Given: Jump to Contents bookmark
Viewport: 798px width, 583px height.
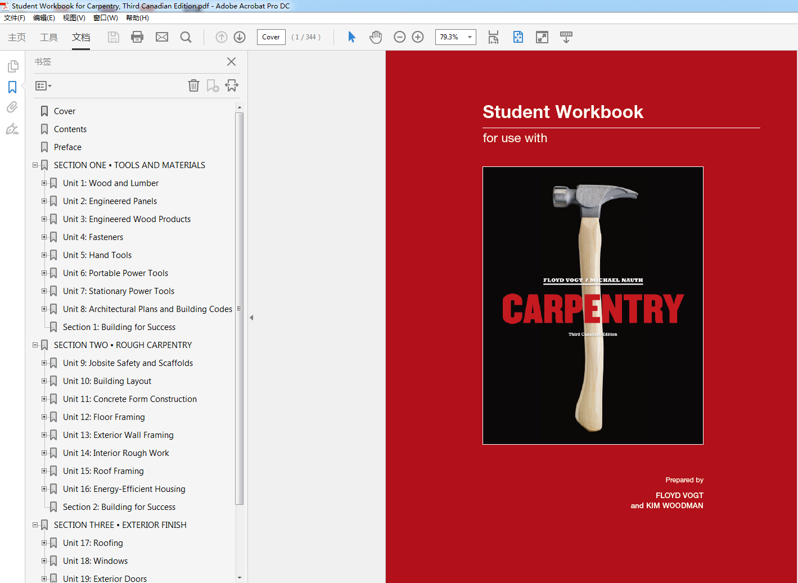Looking at the screenshot, I should click(70, 129).
